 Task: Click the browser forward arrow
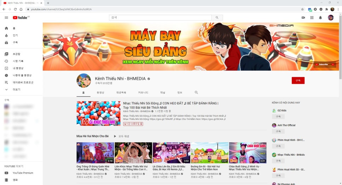click(x=10, y=9)
